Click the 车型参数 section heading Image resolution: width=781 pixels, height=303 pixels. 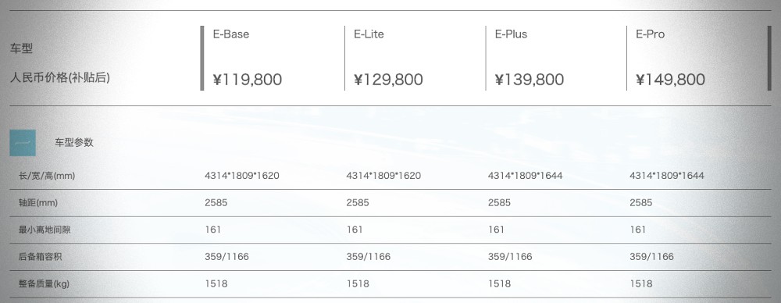pos(74,143)
